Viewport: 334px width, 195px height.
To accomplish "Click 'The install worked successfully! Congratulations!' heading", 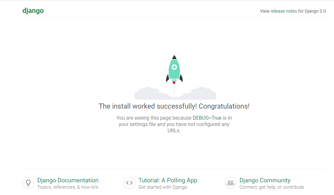I will click(x=174, y=106).
